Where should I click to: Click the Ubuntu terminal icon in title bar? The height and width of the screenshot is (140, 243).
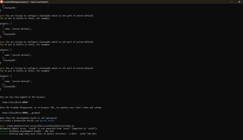pyautogui.click(x=1, y=2)
